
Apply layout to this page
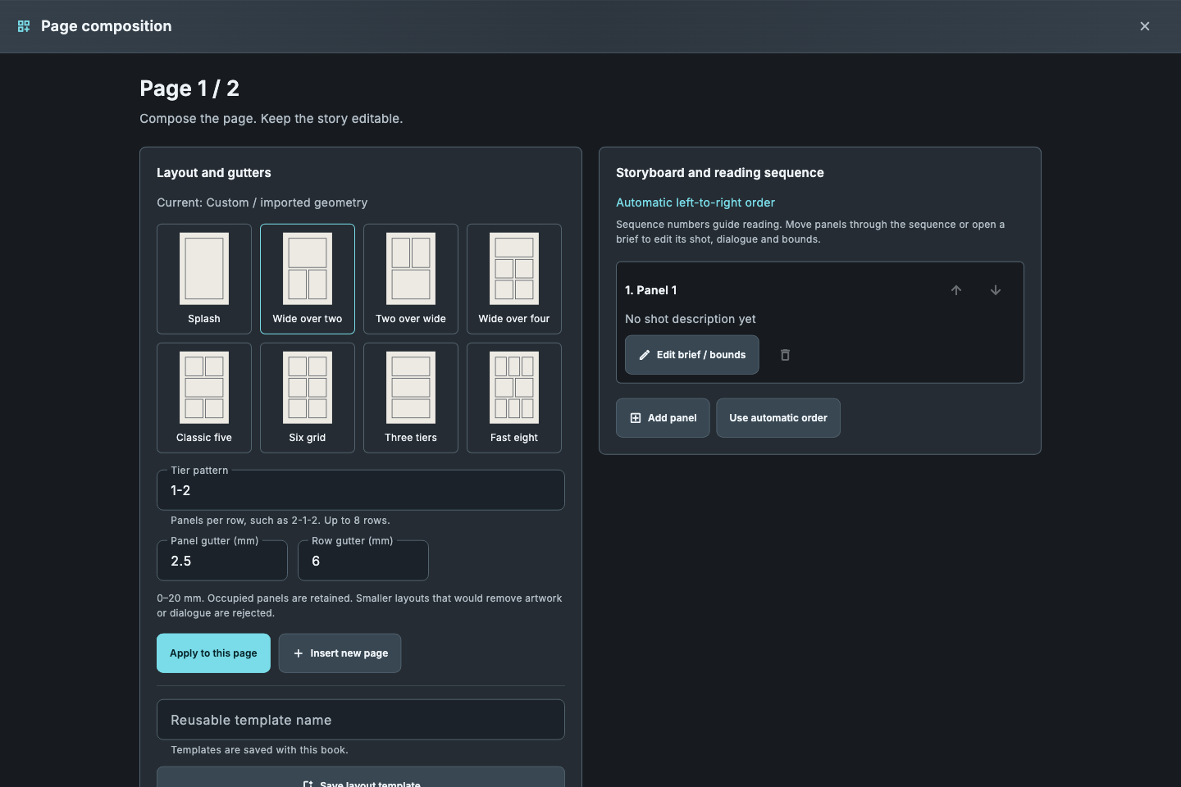click(x=213, y=653)
